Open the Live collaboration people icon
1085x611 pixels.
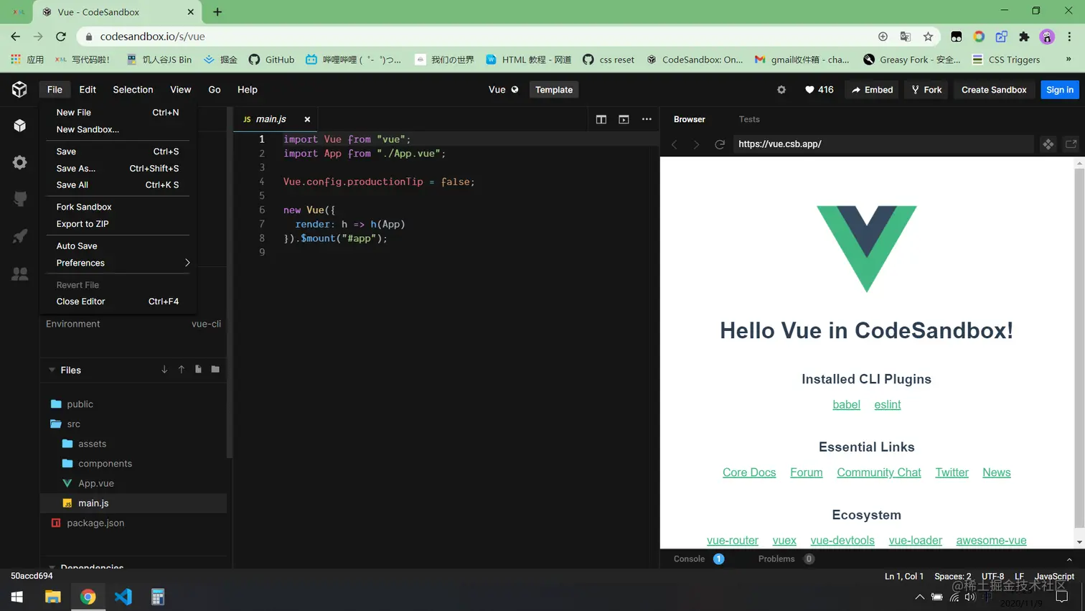coord(19,274)
